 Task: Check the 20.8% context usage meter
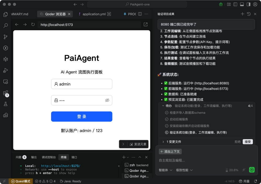232,170
